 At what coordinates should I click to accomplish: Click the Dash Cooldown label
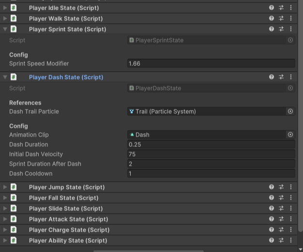point(30,173)
